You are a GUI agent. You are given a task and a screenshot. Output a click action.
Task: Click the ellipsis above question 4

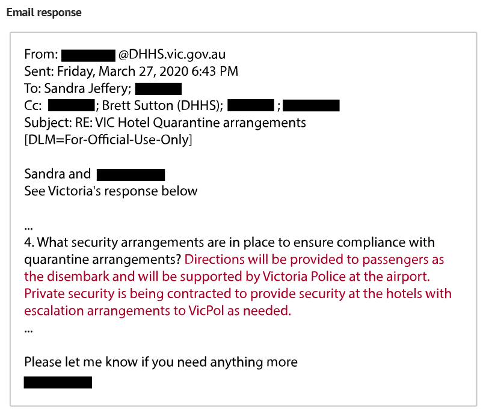point(28,227)
